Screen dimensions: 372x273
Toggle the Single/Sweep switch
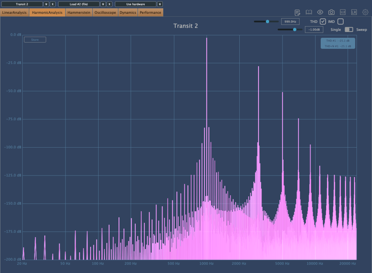click(349, 29)
